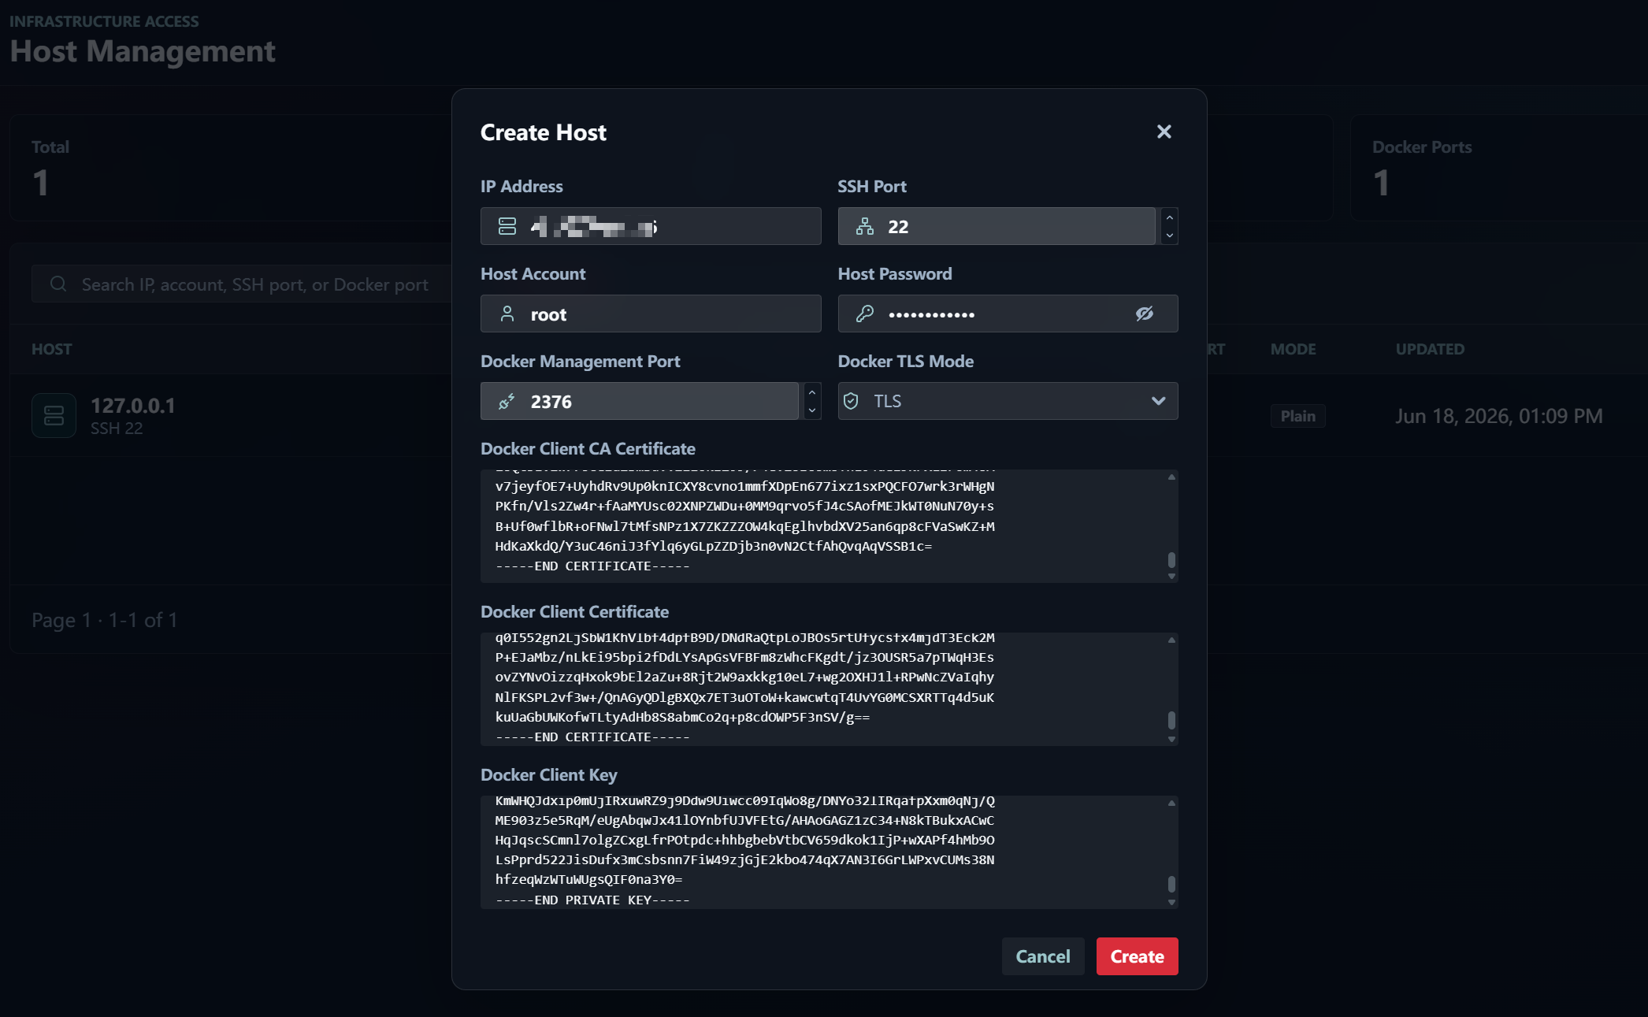This screenshot has width=1648, height=1017.
Task: Decrease the Docker Management Port value
Action: (812, 410)
